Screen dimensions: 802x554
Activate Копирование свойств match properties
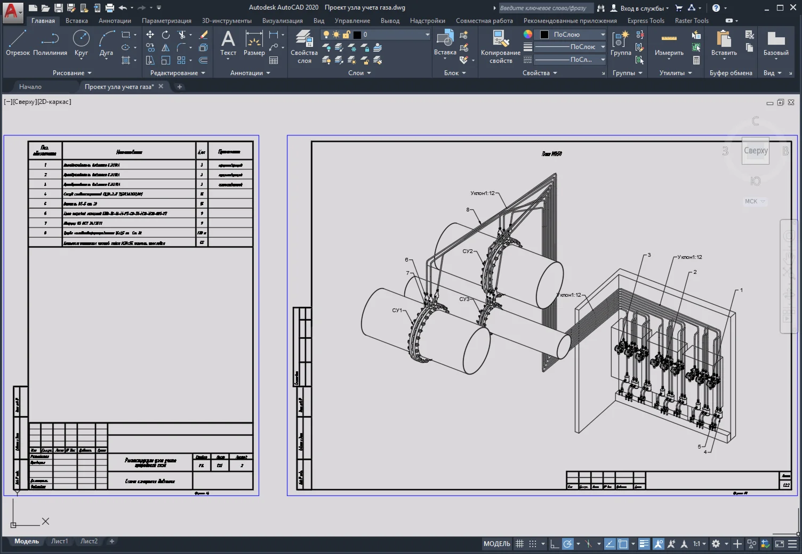coord(501,46)
